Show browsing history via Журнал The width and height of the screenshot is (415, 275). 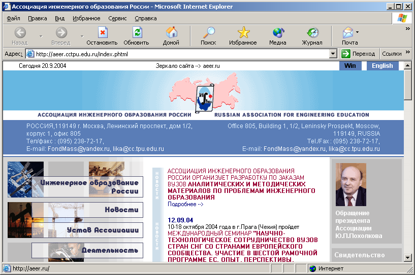click(x=312, y=36)
